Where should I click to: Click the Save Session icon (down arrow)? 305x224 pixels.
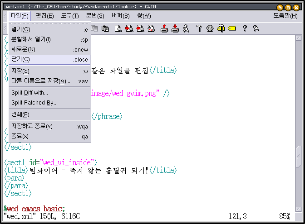(175, 29)
